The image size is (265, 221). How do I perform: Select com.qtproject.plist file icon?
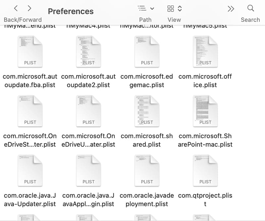205,170
